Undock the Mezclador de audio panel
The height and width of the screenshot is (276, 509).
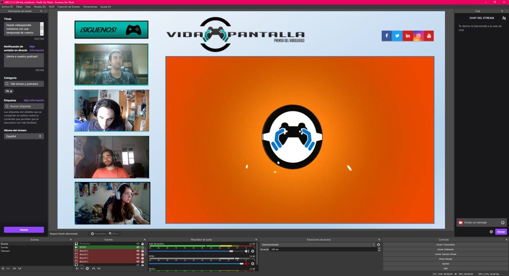point(256,240)
